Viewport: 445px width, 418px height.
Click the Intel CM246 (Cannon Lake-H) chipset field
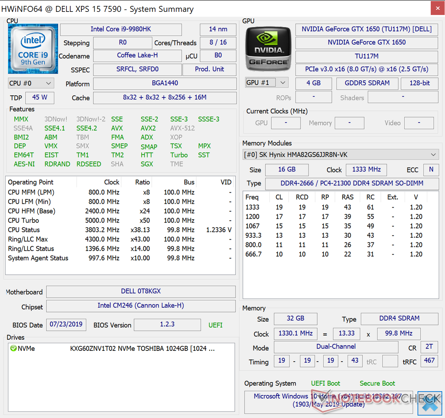coord(141,306)
